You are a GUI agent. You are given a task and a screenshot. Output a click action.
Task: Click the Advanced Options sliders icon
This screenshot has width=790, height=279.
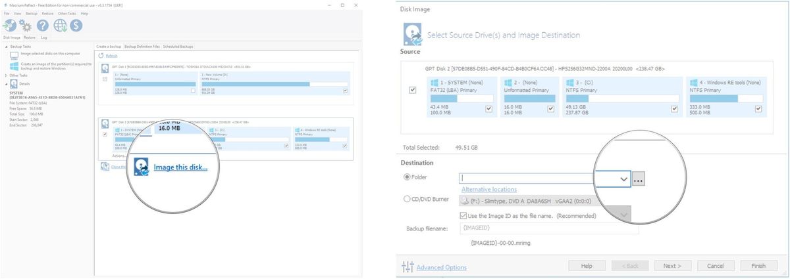tap(408, 267)
